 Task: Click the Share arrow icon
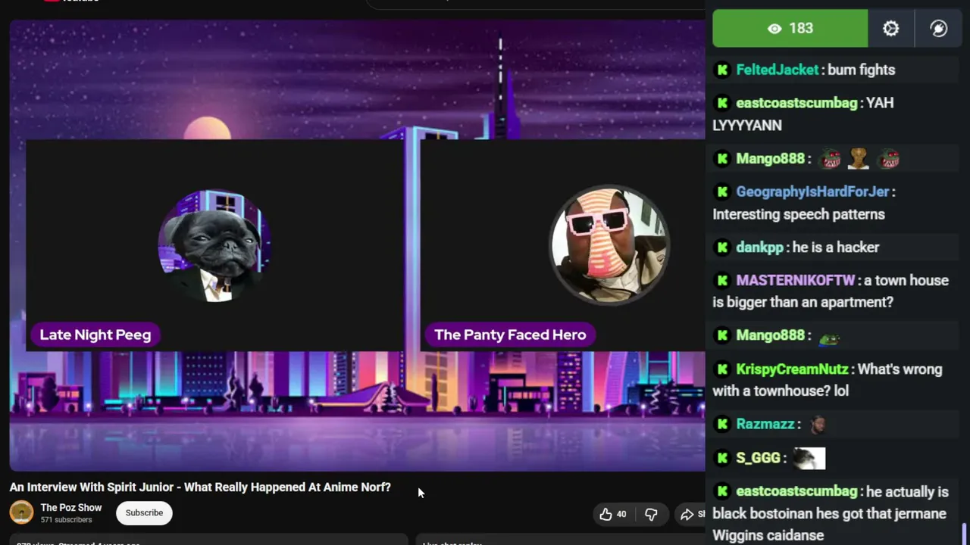point(687,514)
